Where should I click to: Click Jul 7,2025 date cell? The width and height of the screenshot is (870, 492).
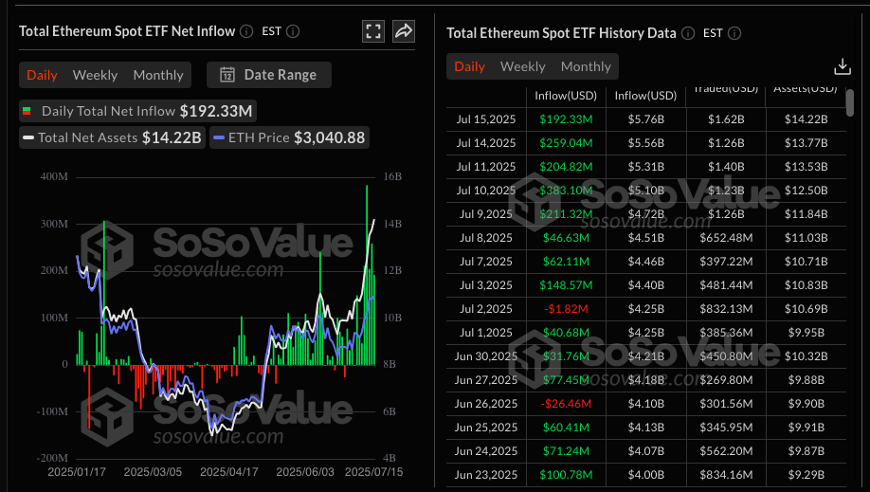click(486, 262)
